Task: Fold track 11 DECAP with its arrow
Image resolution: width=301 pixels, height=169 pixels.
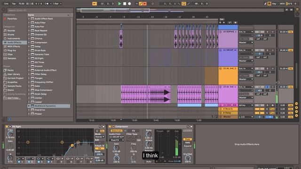Action: point(221,50)
